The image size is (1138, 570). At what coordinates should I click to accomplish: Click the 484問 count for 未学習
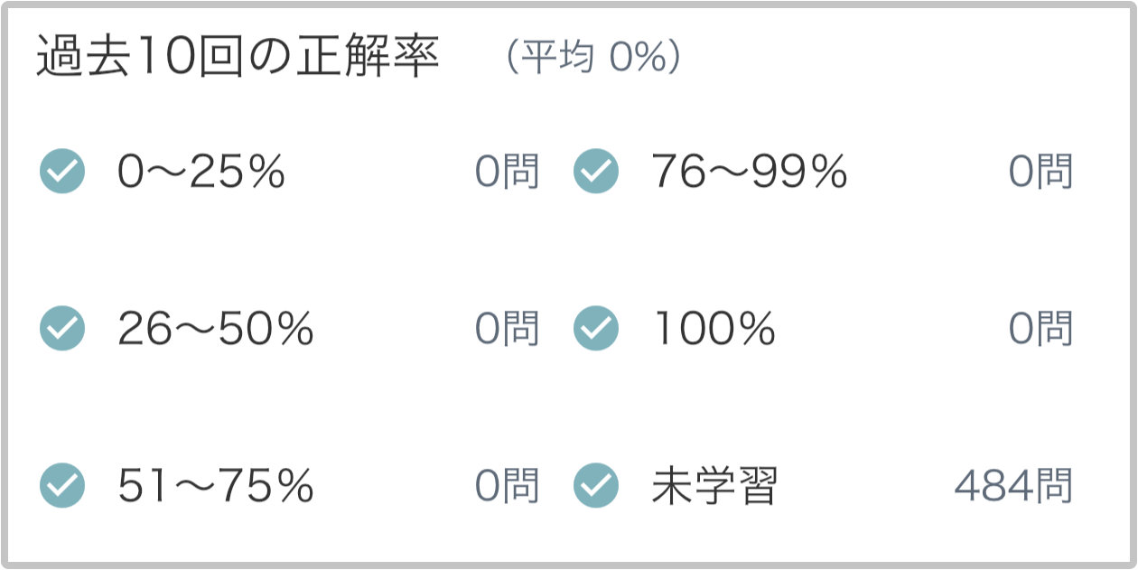click(1013, 487)
